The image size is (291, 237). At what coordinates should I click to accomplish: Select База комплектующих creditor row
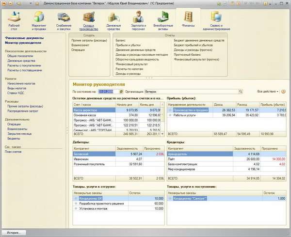click(x=226, y=164)
